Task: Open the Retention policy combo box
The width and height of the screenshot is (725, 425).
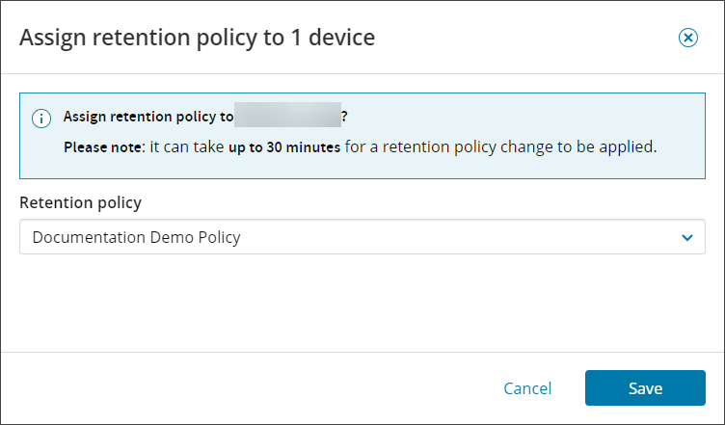Action: click(362, 237)
